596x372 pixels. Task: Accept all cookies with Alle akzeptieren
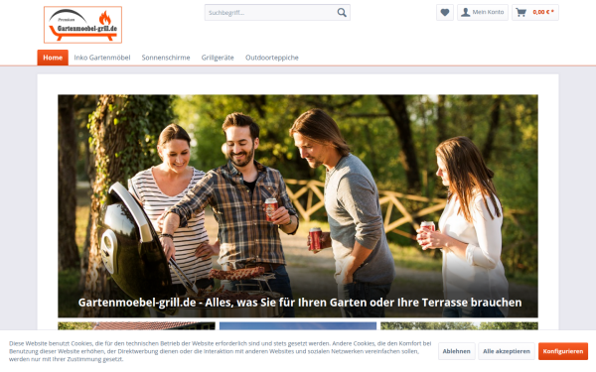pos(507,351)
